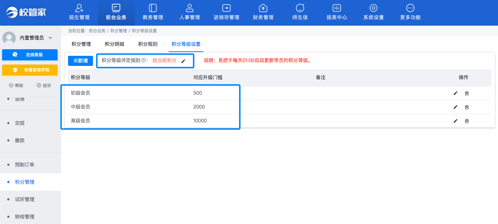Image resolution: width=498 pixels, height=224 pixels.
Task: Click the pencil to edit 按当前积分 rule
Action: point(184,61)
